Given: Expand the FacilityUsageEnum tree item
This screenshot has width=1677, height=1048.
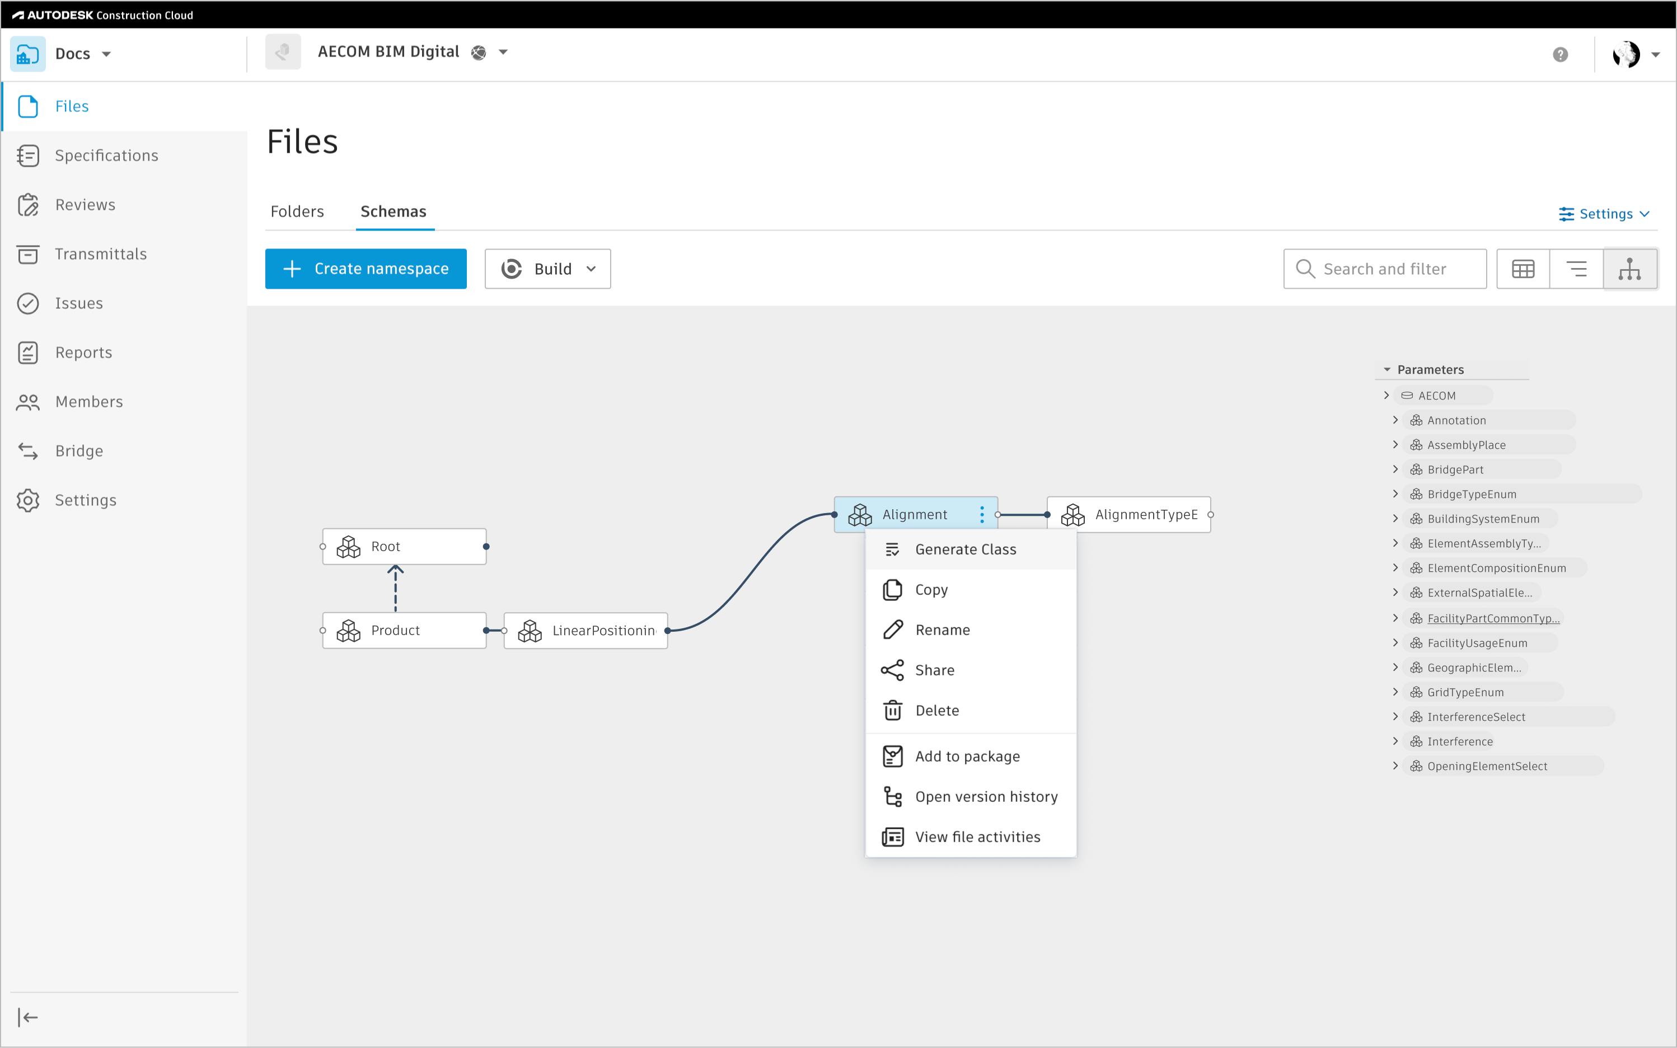Looking at the screenshot, I should pos(1395,642).
